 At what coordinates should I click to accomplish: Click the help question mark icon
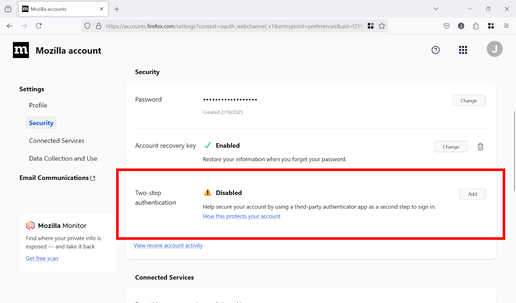(x=436, y=50)
